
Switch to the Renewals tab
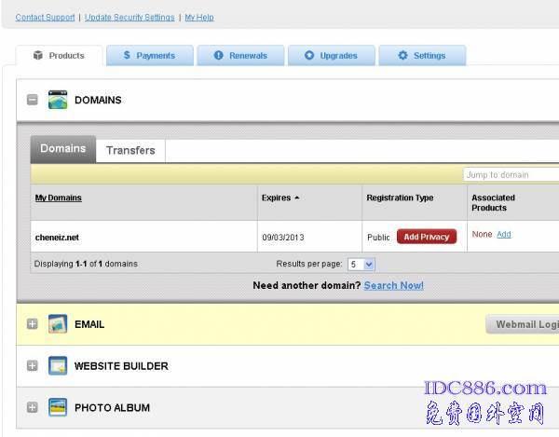(239, 56)
